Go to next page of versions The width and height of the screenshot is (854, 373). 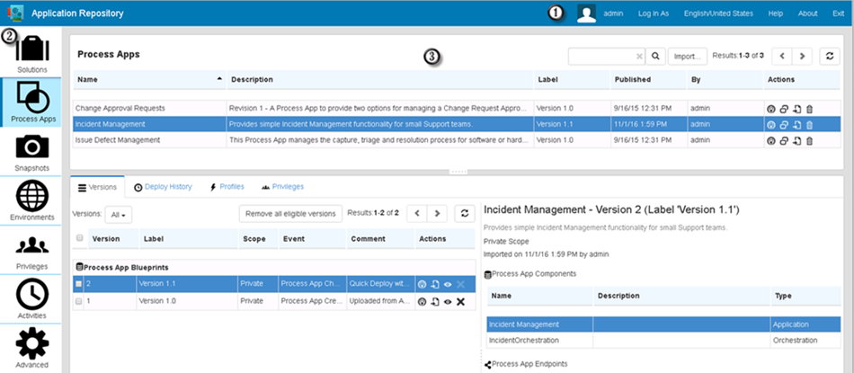pyautogui.click(x=437, y=213)
